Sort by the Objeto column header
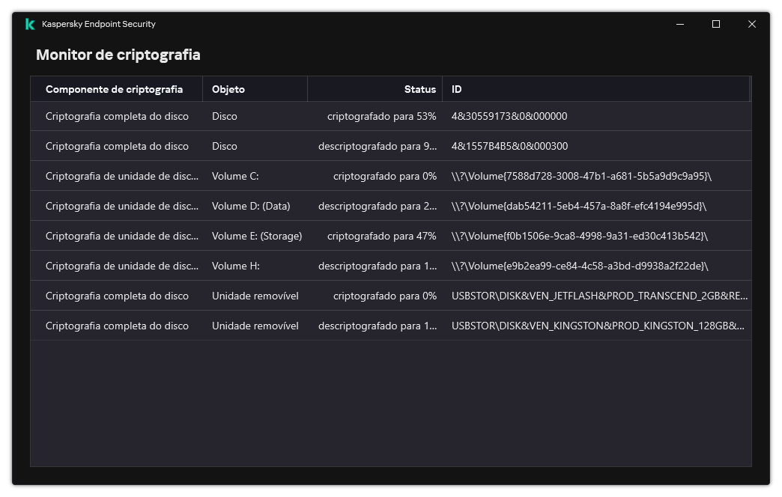Viewport: 782px width, 497px height. click(229, 88)
